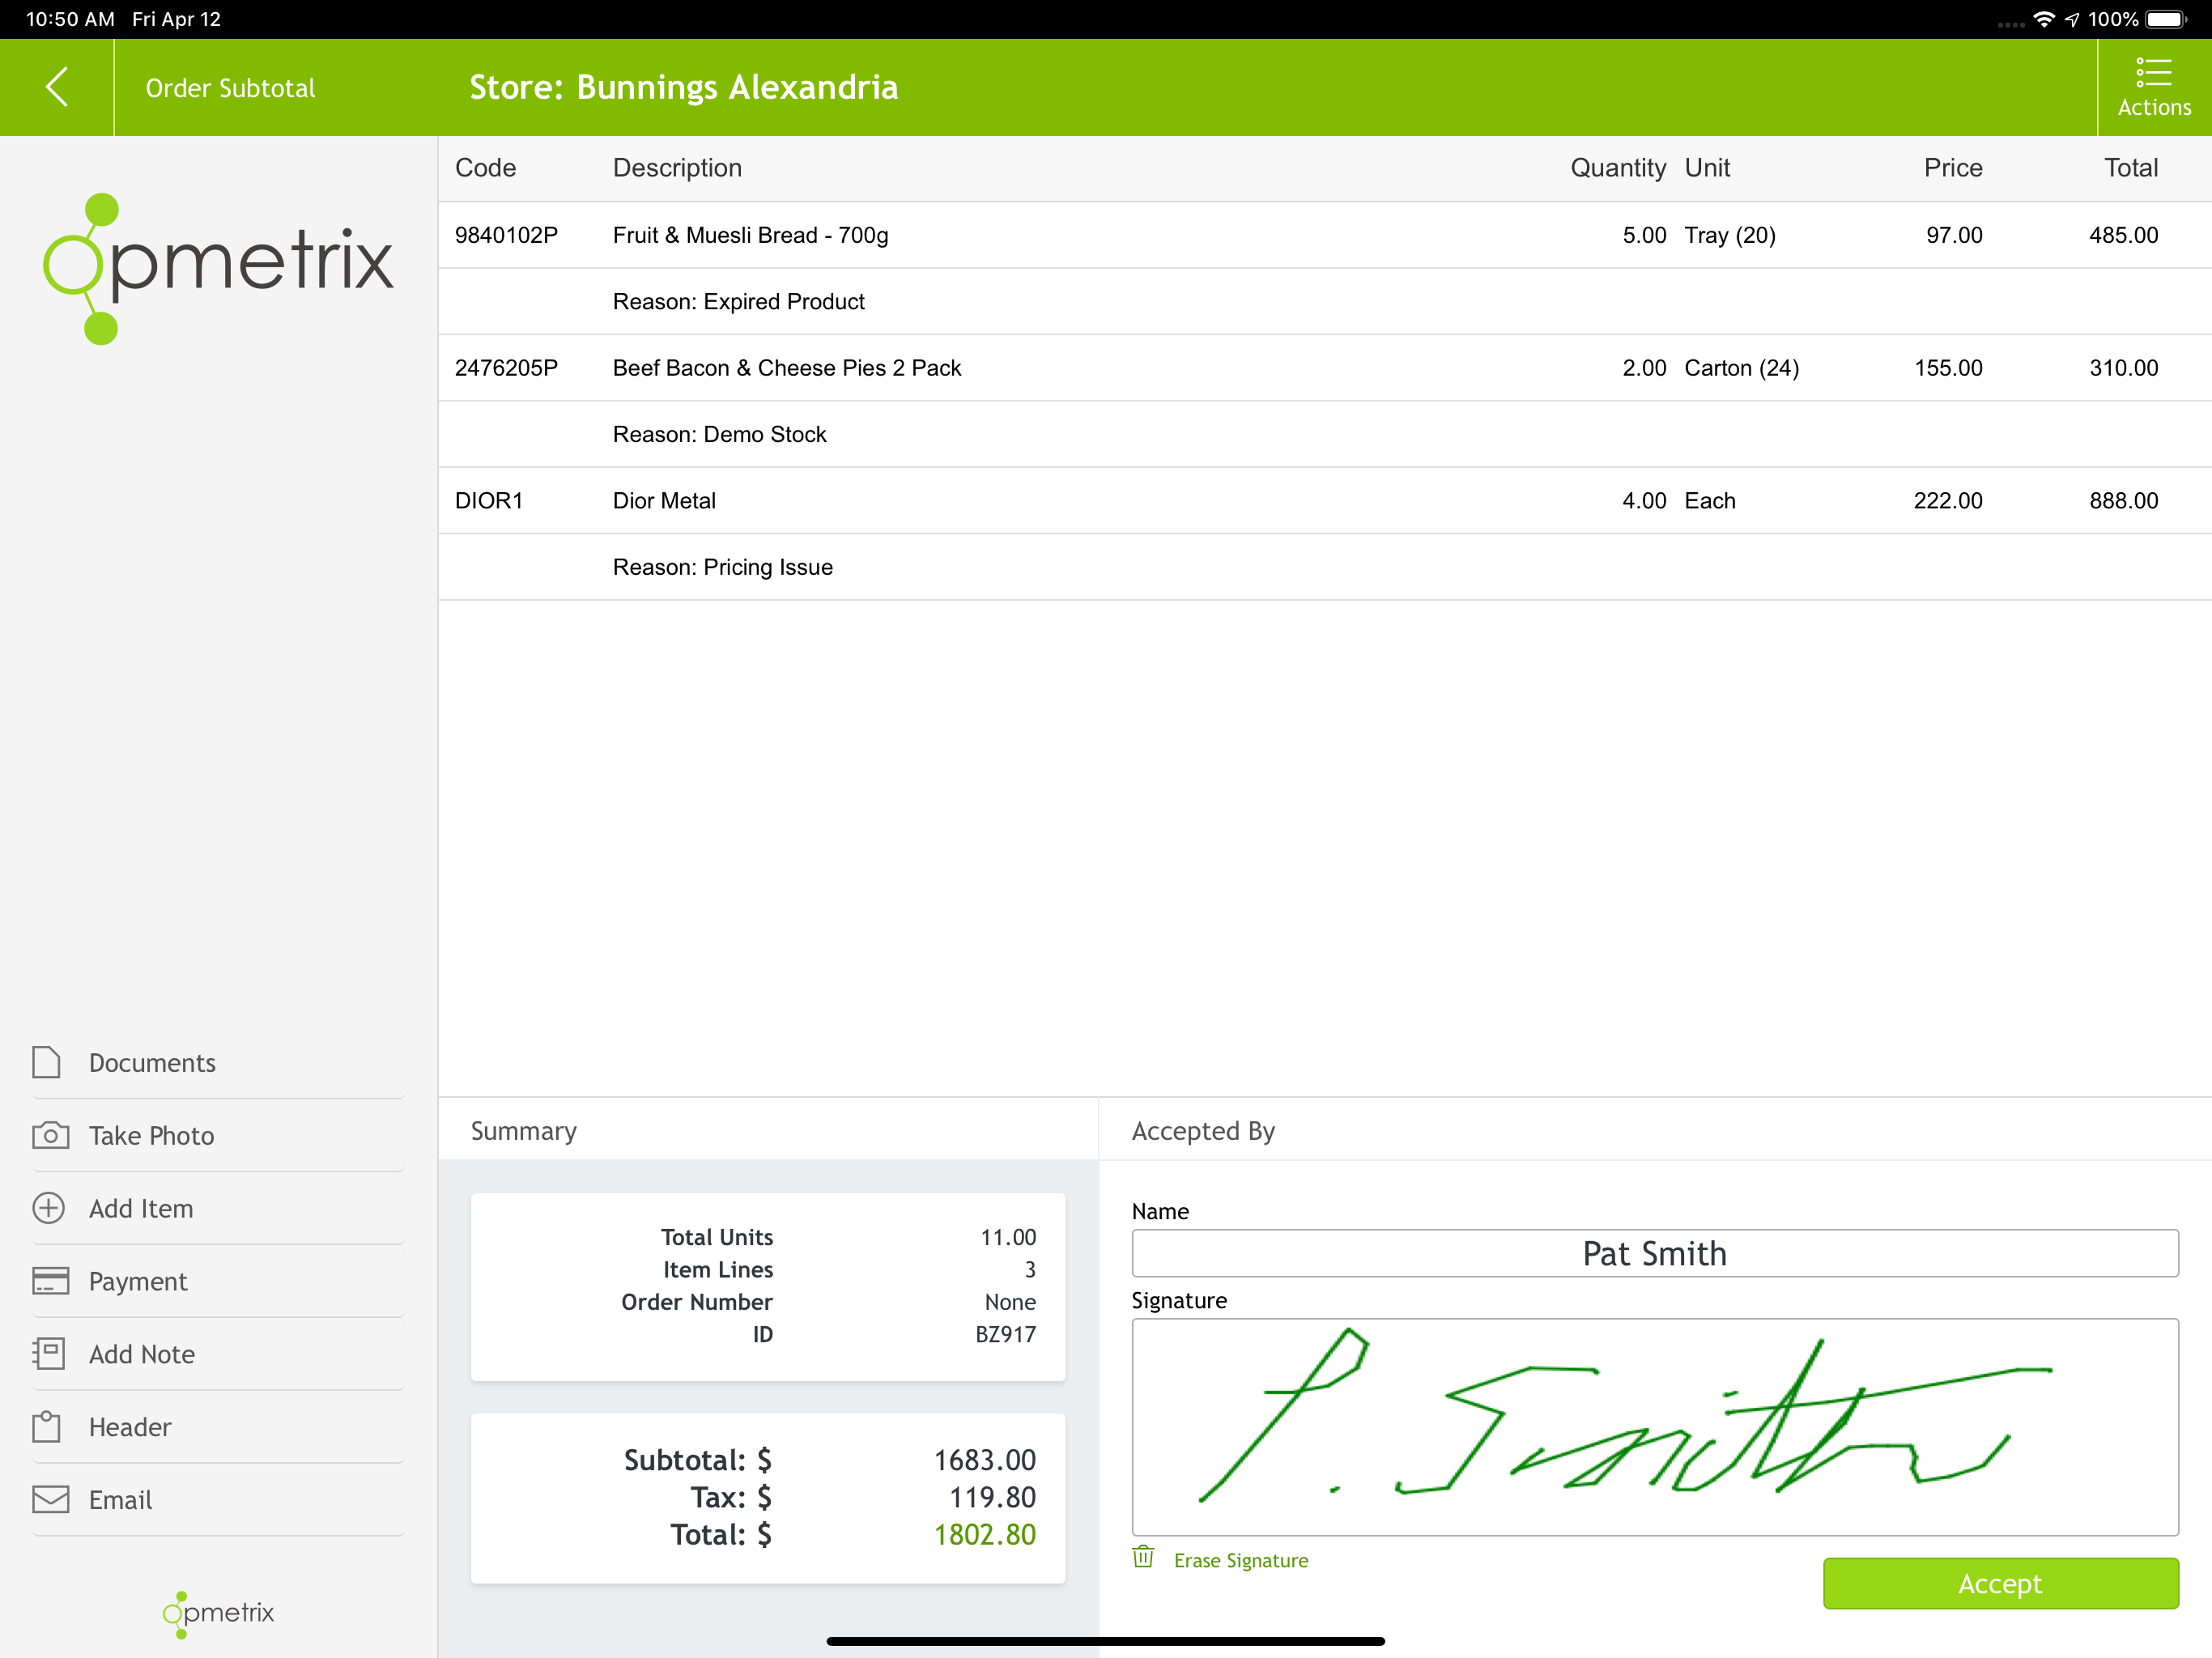Click the Carton (24) unit cell
Viewport: 2212px width, 1658px height.
[1741, 368]
